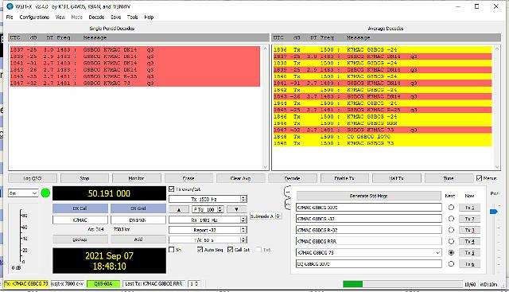This screenshot has width=509, height=292.
Task: Open the Configurations menu
Action: point(34,18)
